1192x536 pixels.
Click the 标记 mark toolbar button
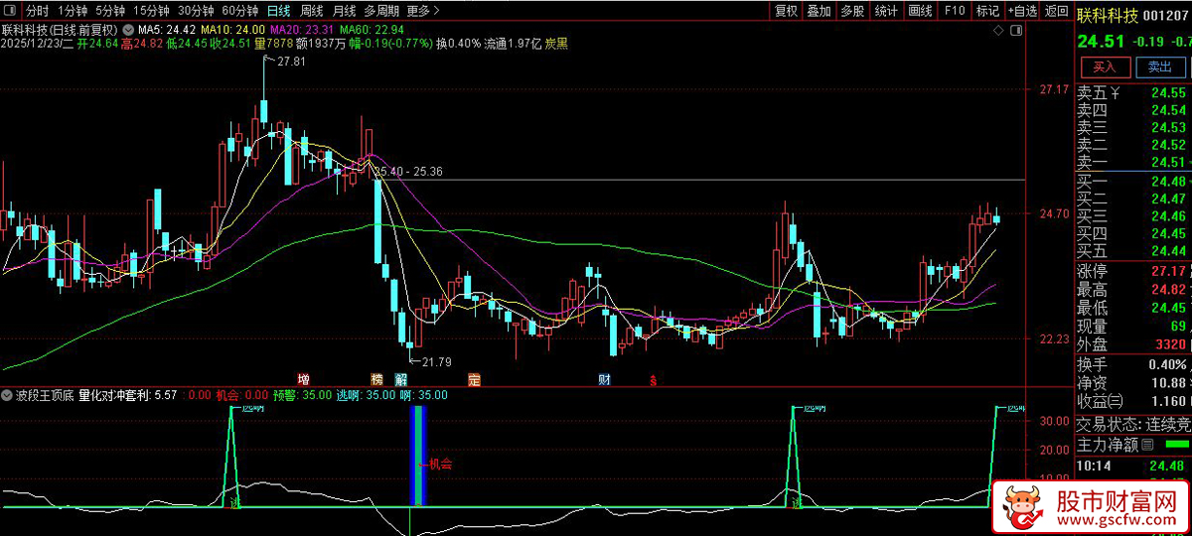987,11
